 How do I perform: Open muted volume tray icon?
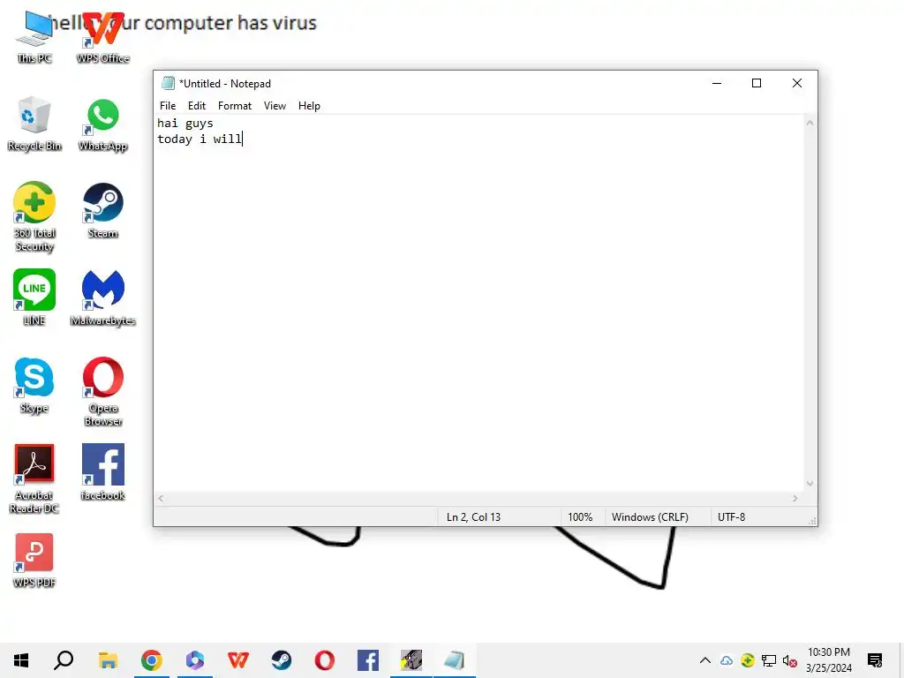[x=789, y=660]
